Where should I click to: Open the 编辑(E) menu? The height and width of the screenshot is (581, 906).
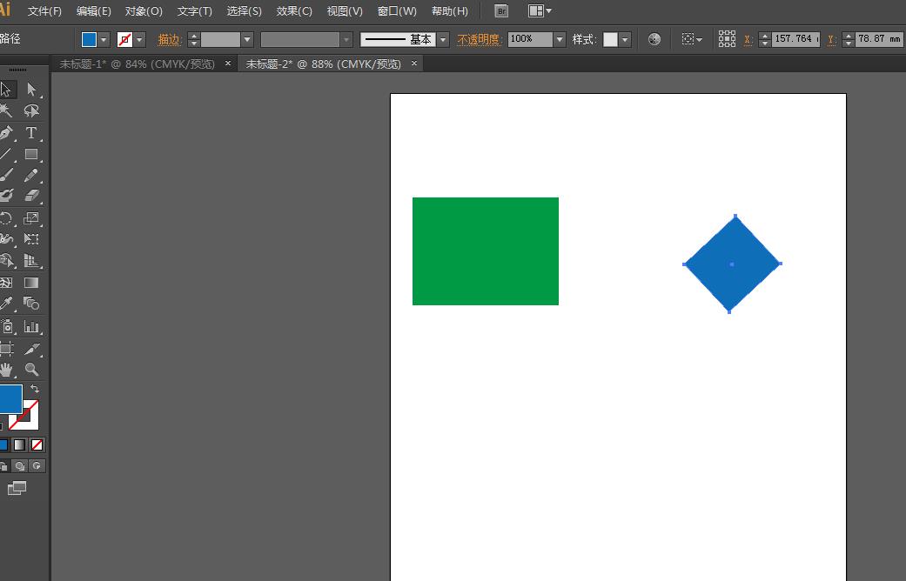[x=94, y=11]
